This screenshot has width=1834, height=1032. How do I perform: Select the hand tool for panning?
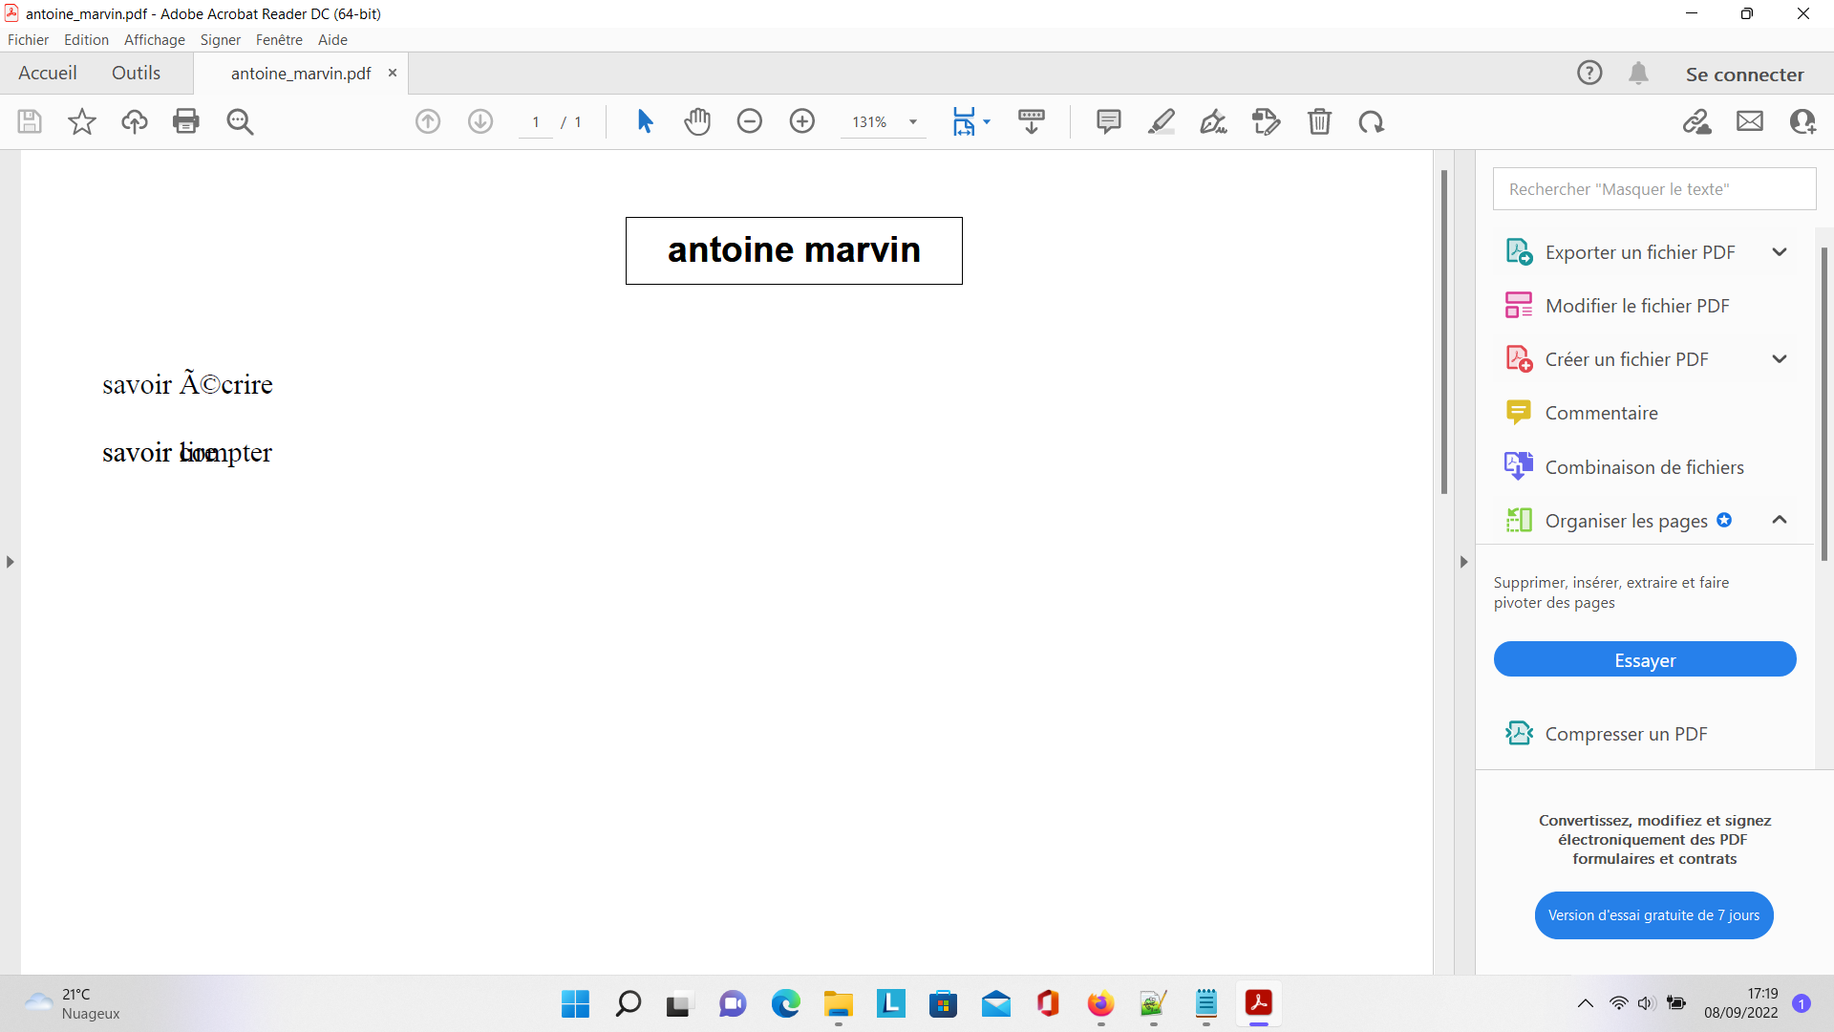pos(698,121)
